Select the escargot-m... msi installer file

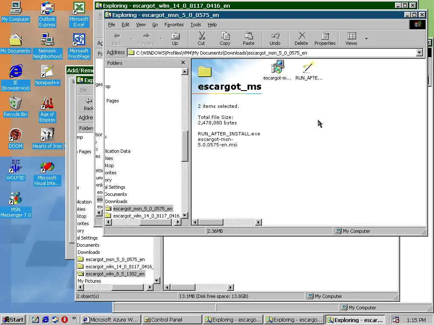click(x=277, y=70)
